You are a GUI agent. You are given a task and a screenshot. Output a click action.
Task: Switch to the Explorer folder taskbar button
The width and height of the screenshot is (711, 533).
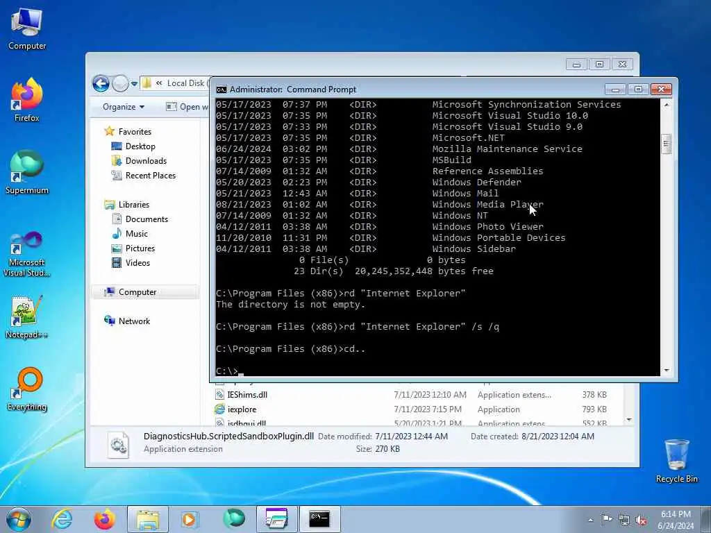point(148,519)
